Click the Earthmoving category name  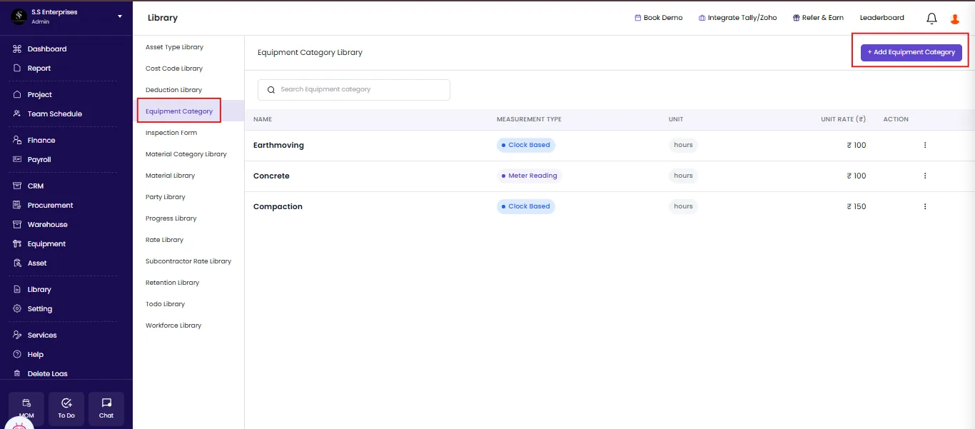tap(278, 145)
